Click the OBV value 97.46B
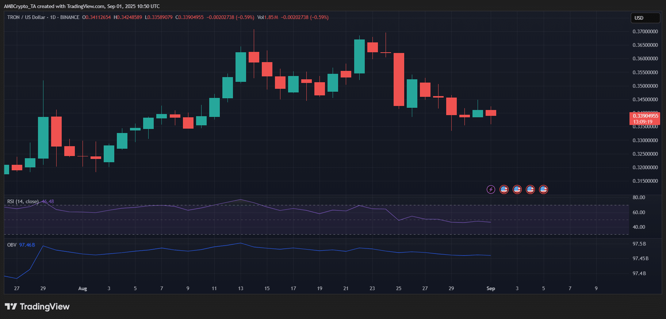666x319 pixels. (x=27, y=245)
